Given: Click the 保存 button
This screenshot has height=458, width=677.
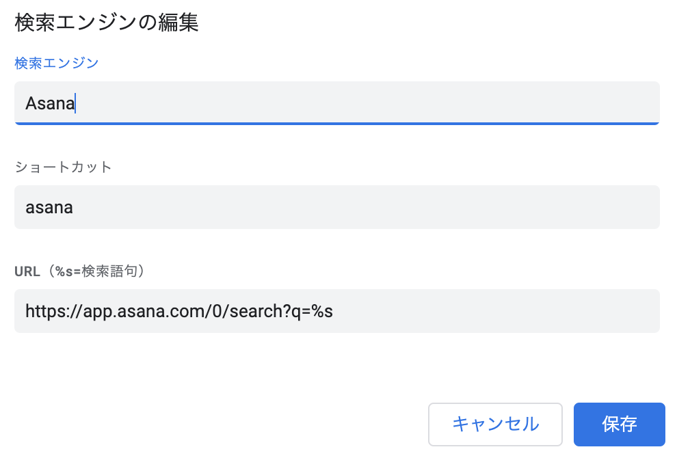Looking at the screenshot, I should click(x=619, y=425).
